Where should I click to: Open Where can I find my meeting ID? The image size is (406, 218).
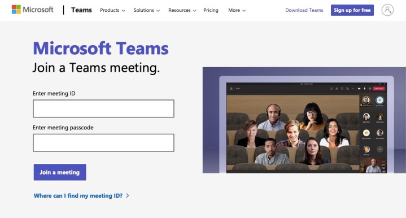pos(81,196)
